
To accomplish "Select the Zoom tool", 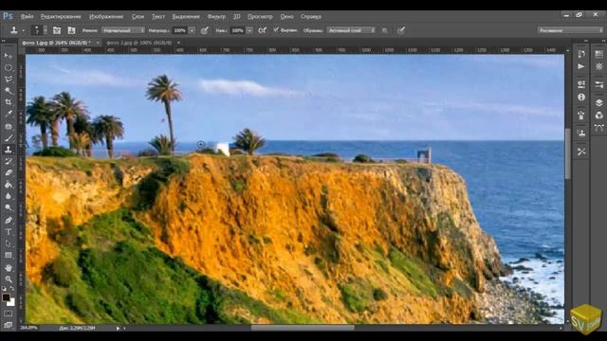I will (x=9, y=279).
